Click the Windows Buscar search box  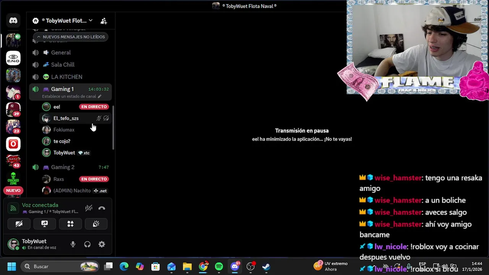pyautogui.click(x=59, y=267)
